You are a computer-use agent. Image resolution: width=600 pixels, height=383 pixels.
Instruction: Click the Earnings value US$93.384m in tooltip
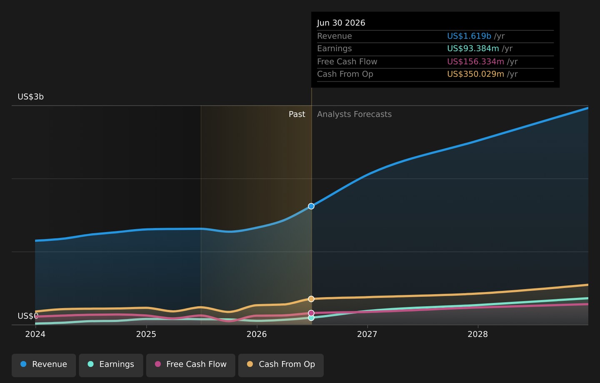473,48
